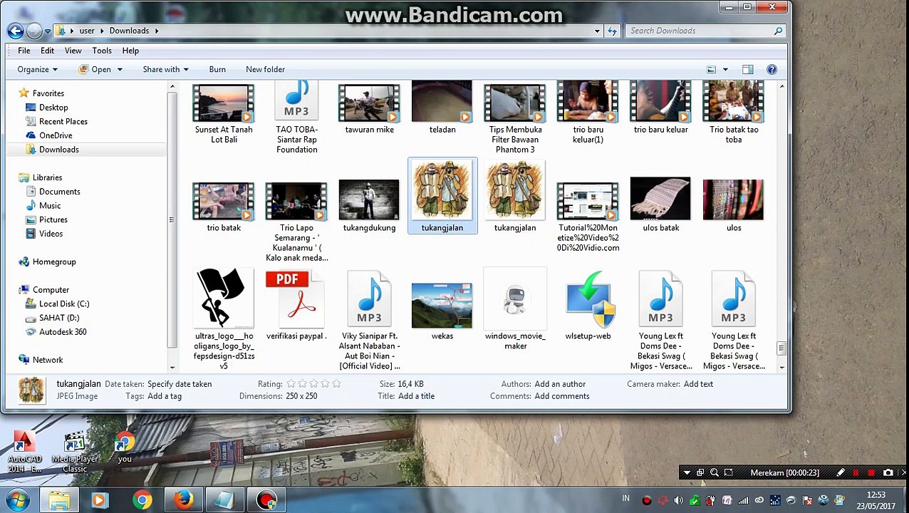The image size is (909, 513).
Task: Click Add a title in details pane
Action: pyautogui.click(x=416, y=396)
